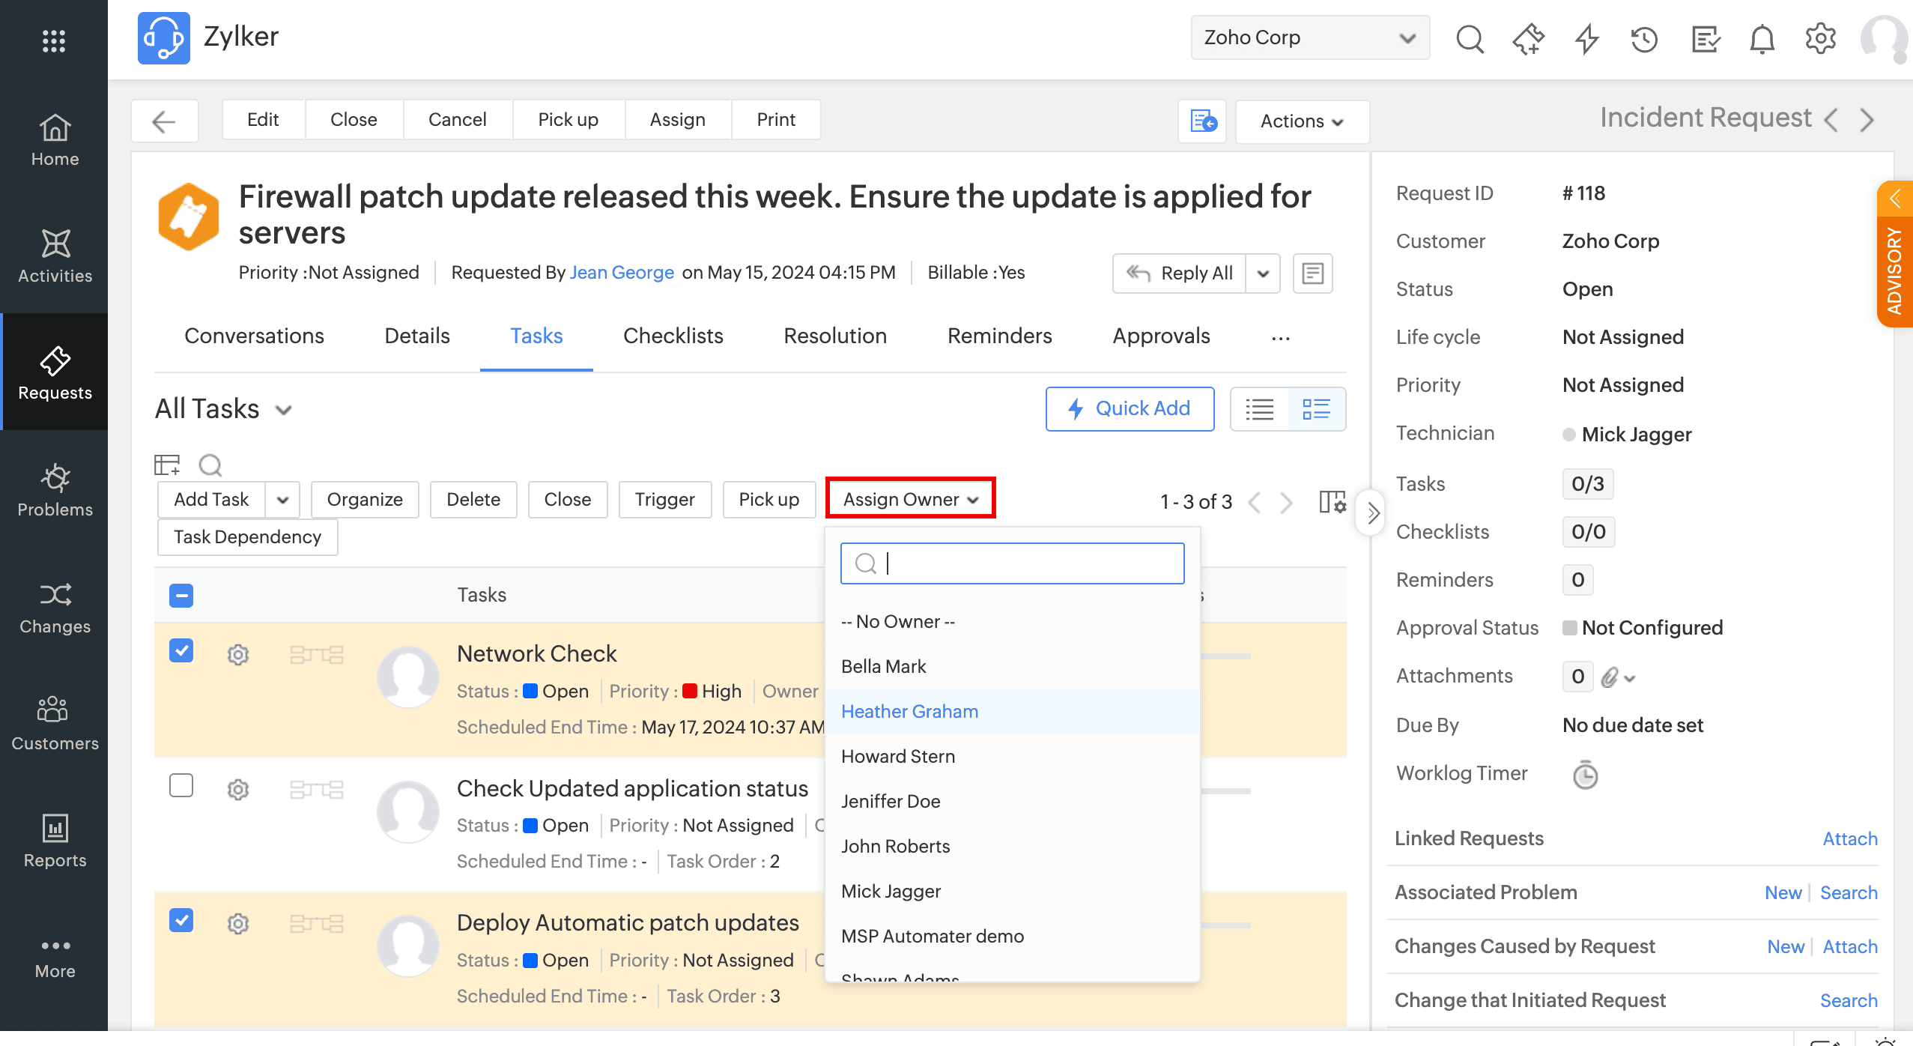This screenshot has width=1913, height=1046.
Task: Open the Actions dropdown menu
Action: coord(1302,121)
